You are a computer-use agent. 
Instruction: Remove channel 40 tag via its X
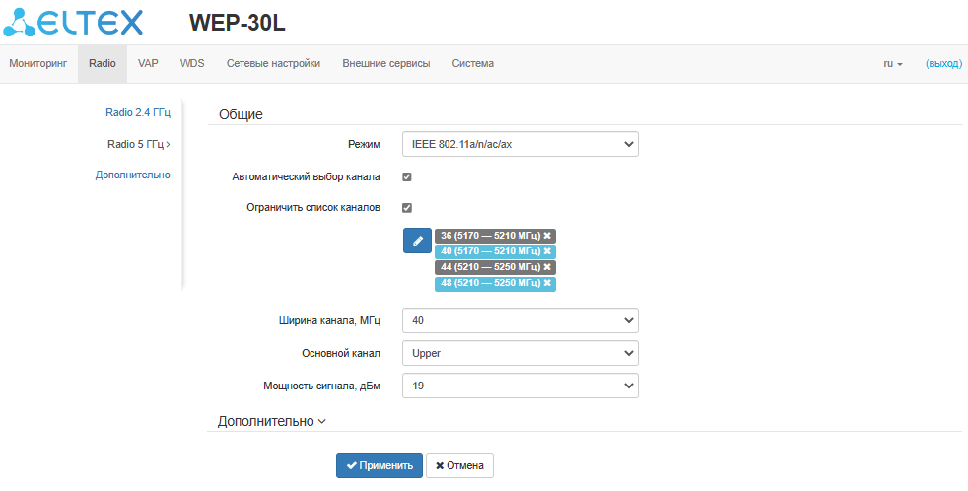coord(548,251)
